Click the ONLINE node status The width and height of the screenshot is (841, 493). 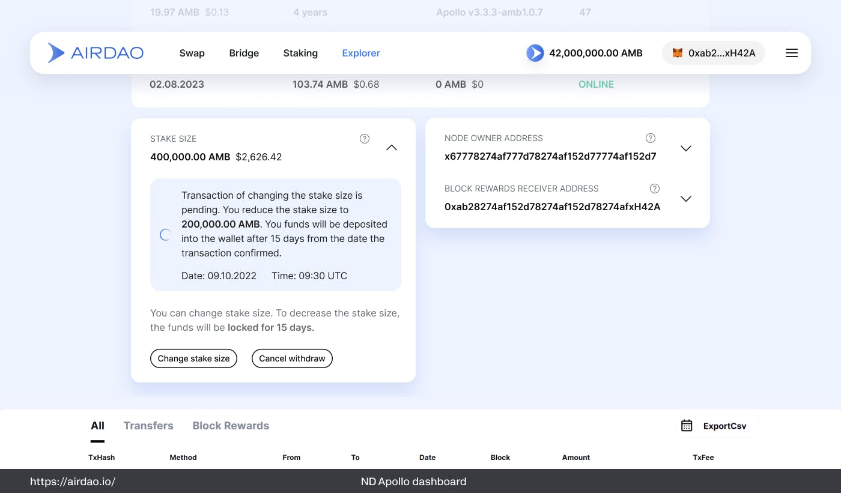tap(596, 84)
